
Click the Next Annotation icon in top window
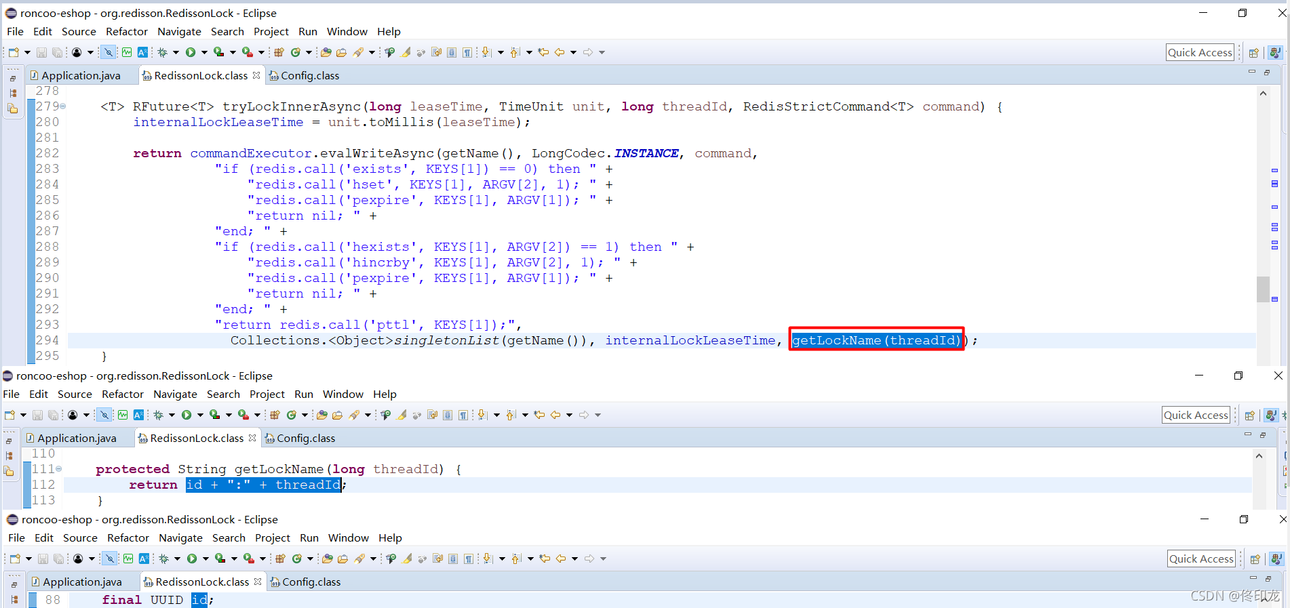(x=486, y=52)
